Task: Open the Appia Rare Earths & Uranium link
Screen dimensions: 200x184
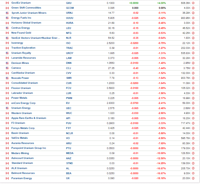Action: 29,118
